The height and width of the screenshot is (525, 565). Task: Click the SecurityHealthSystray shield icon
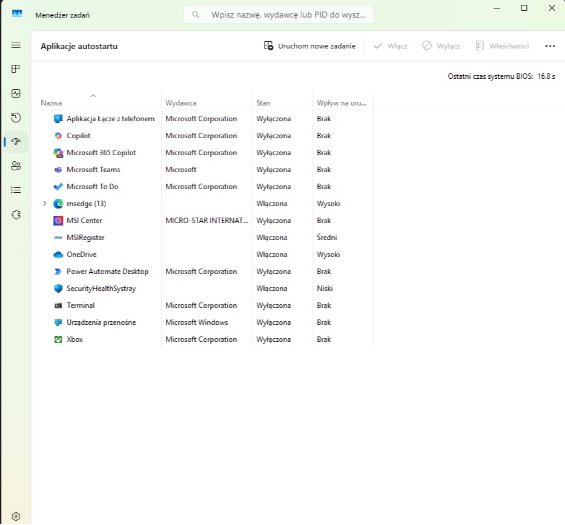point(58,289)
